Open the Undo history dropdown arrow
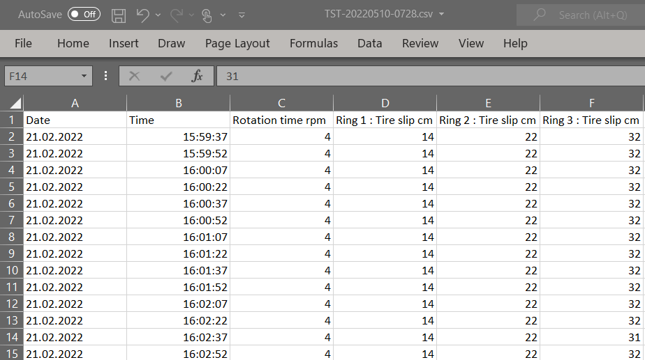The image size is (645, 360). tap(158, 15)
